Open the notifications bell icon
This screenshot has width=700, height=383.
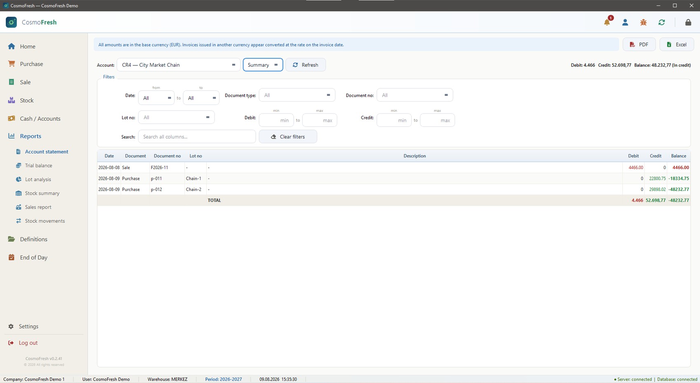point(607,22)
